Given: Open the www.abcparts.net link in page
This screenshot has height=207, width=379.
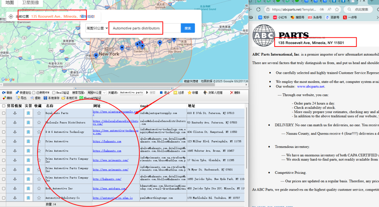Looking at the screenshot, I should [311, 86].
